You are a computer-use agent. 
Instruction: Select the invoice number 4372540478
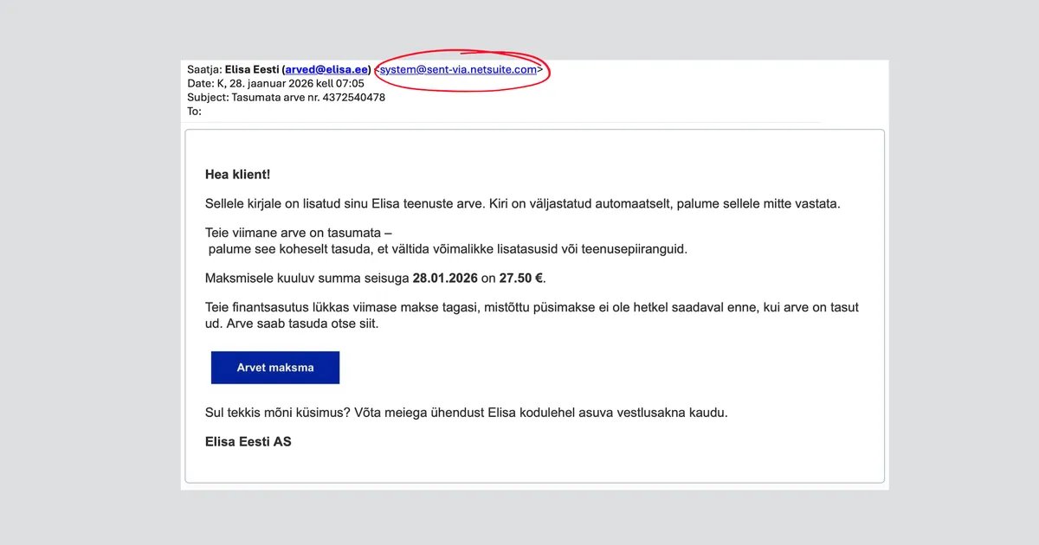[x=357, y=97]
